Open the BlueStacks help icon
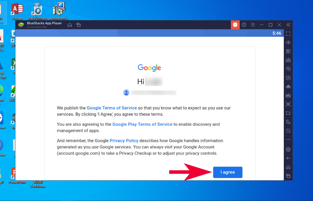313x201 pixels. coord(244,25)
